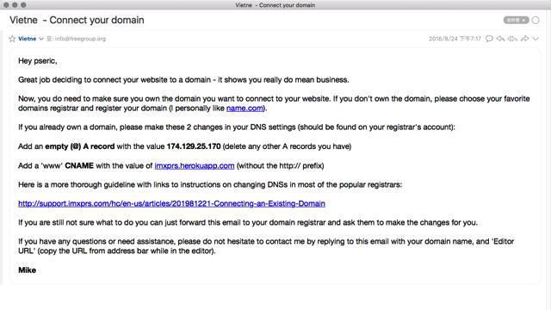Reply to the email with the single arrow icon
551x310 pixels.
[x=501, y=39]
